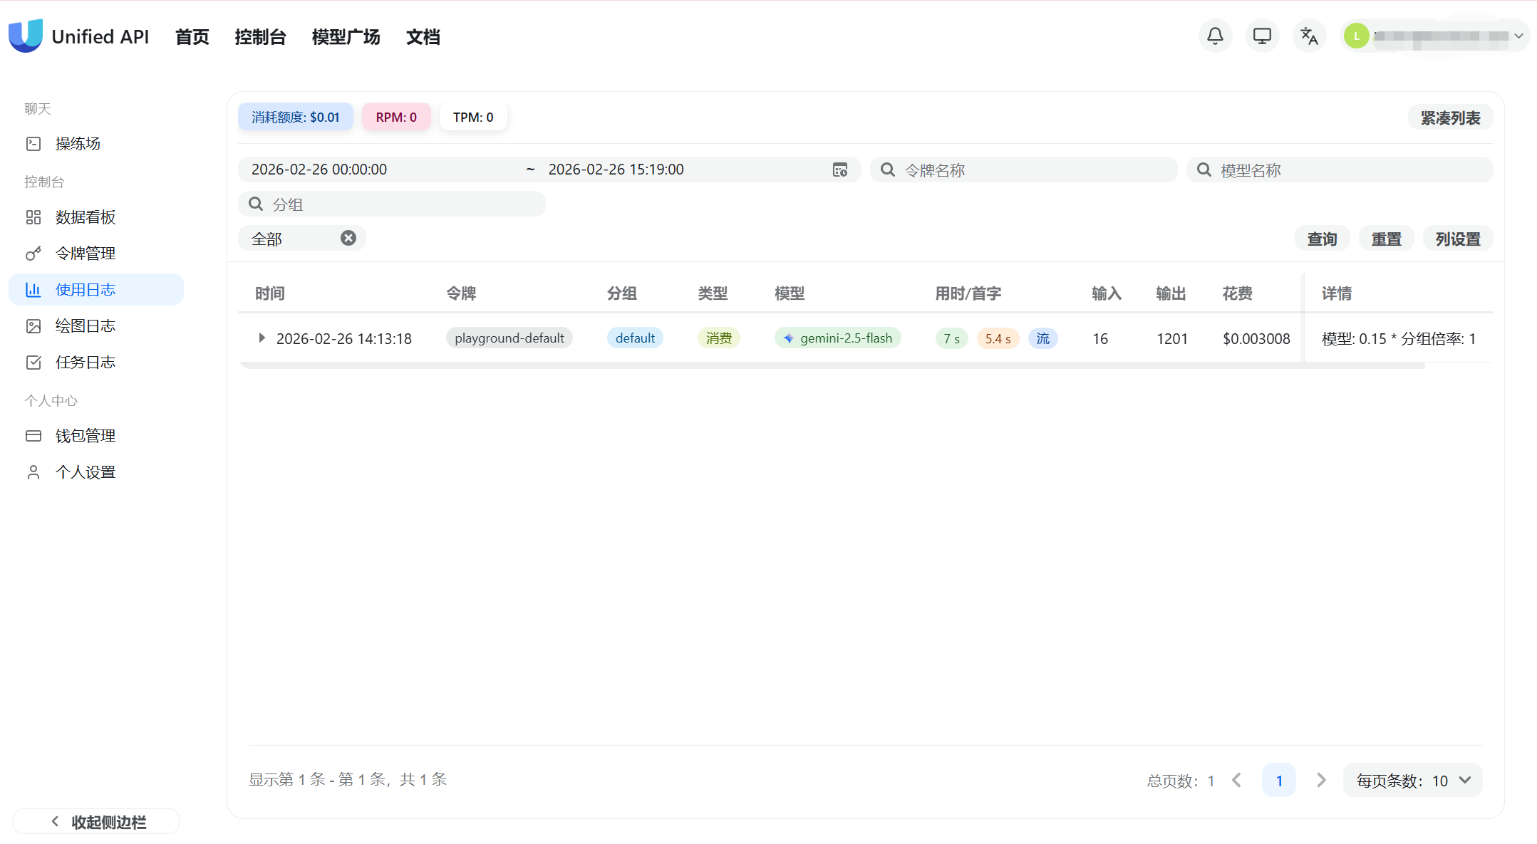Click the 重置 button
Screen dimensions: 1537x844
pyautogui.click(x=1386, y=239)
